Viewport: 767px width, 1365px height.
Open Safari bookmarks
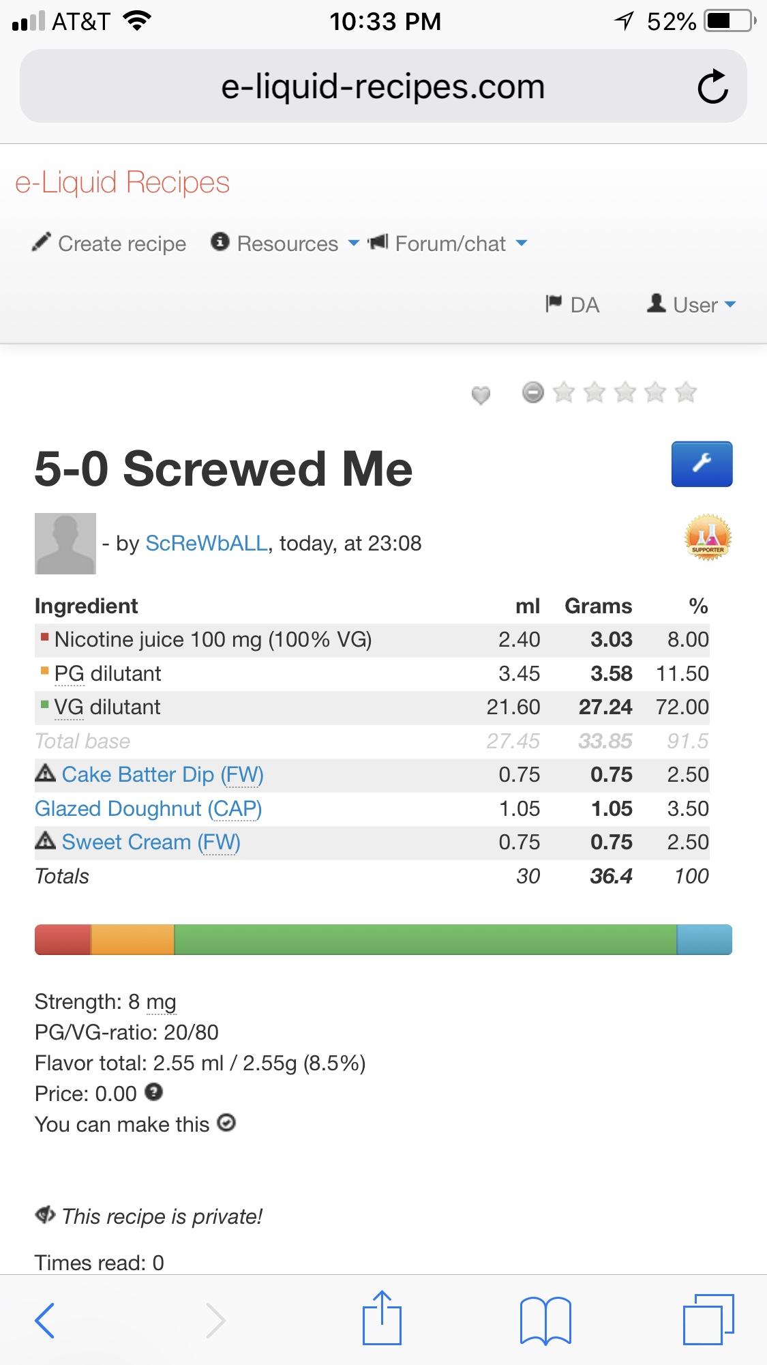[545, 1320]
